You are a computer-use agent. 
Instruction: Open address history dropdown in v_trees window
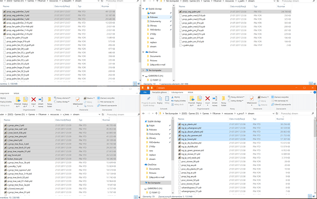[99, 114]
